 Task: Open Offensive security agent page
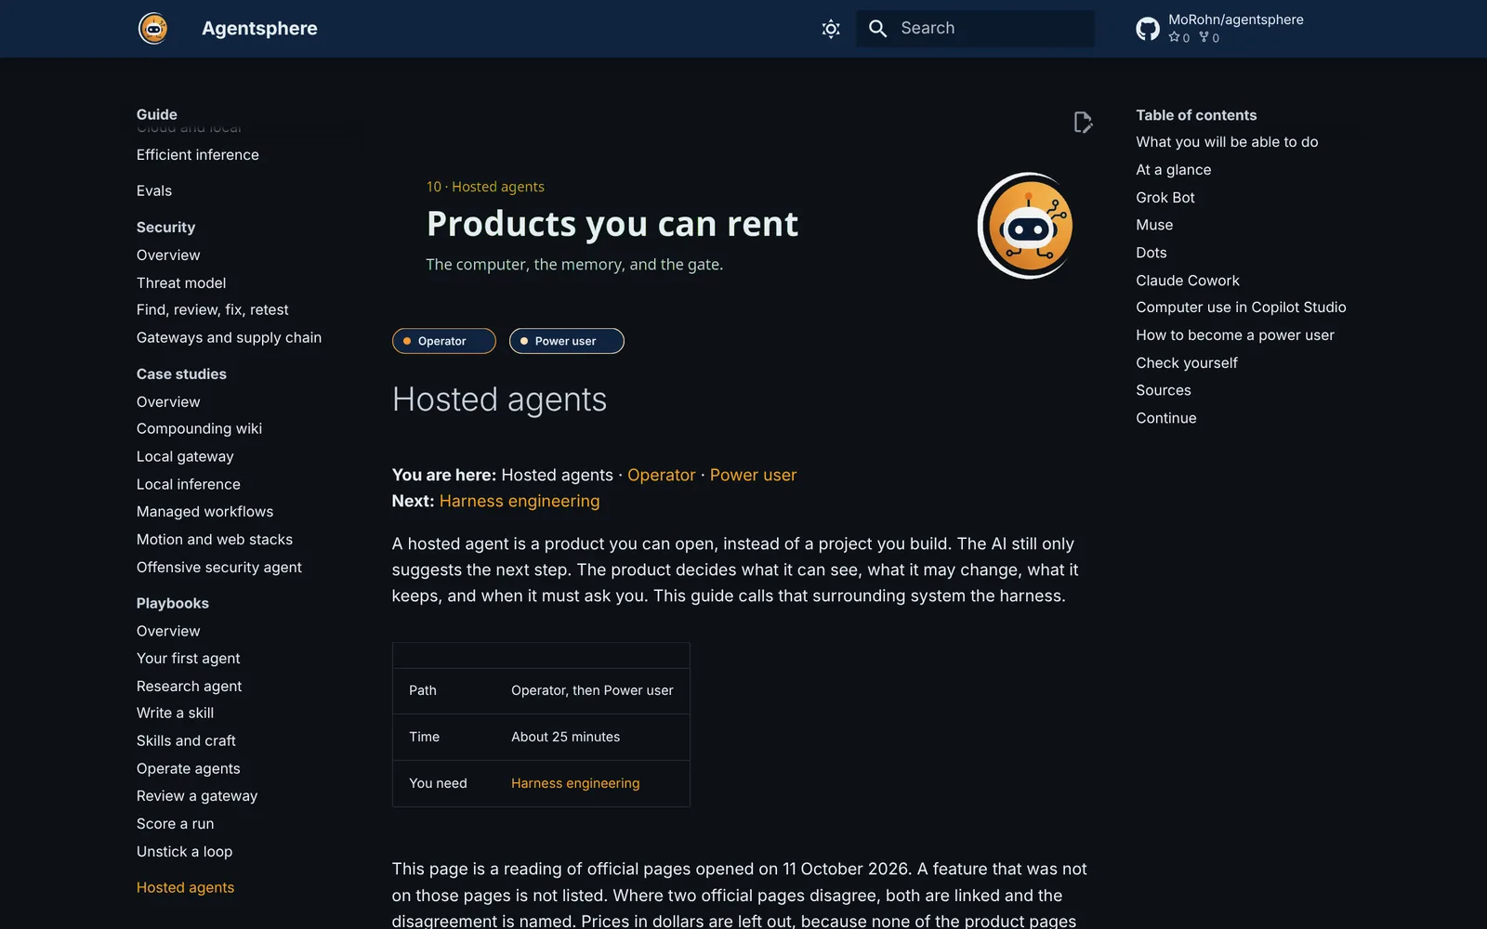(x=219, y=568)
